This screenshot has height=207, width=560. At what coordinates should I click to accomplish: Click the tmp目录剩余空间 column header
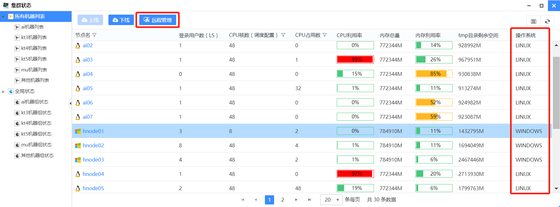478,35
